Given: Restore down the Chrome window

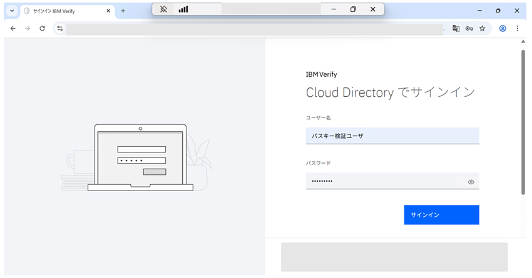Looking at the screenshot, I should click(498, 11).
